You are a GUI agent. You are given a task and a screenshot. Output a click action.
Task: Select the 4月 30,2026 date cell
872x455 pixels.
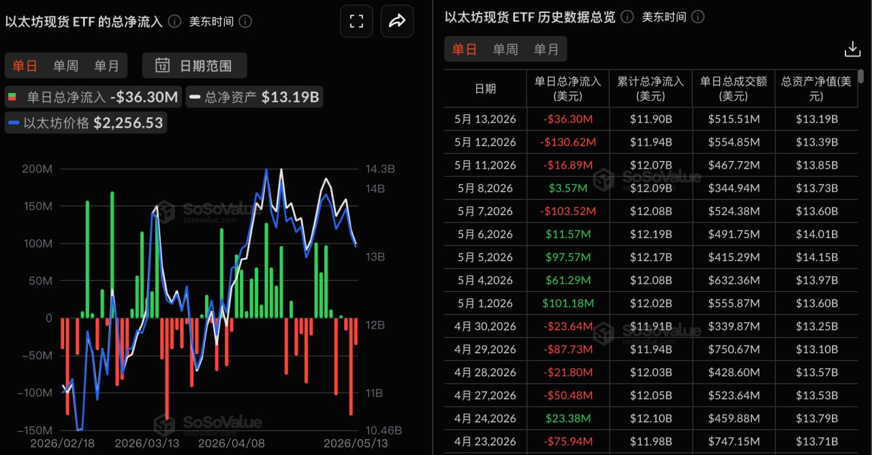pos(485,326)
